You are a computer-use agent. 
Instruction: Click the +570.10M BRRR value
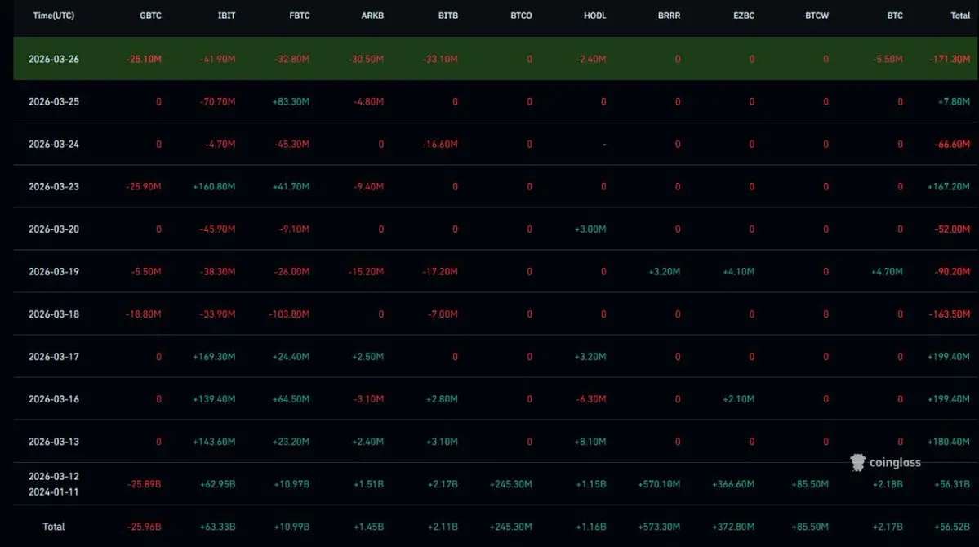pyautogui.click(x=659, y=484)
